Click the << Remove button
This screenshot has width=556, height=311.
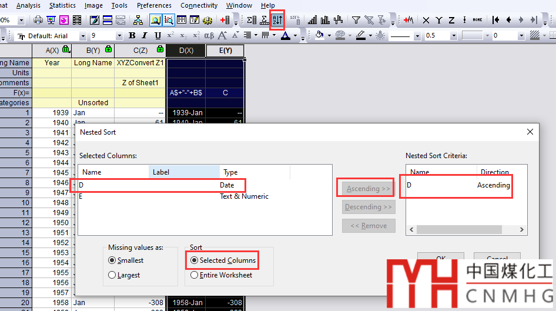pos(369,226)
